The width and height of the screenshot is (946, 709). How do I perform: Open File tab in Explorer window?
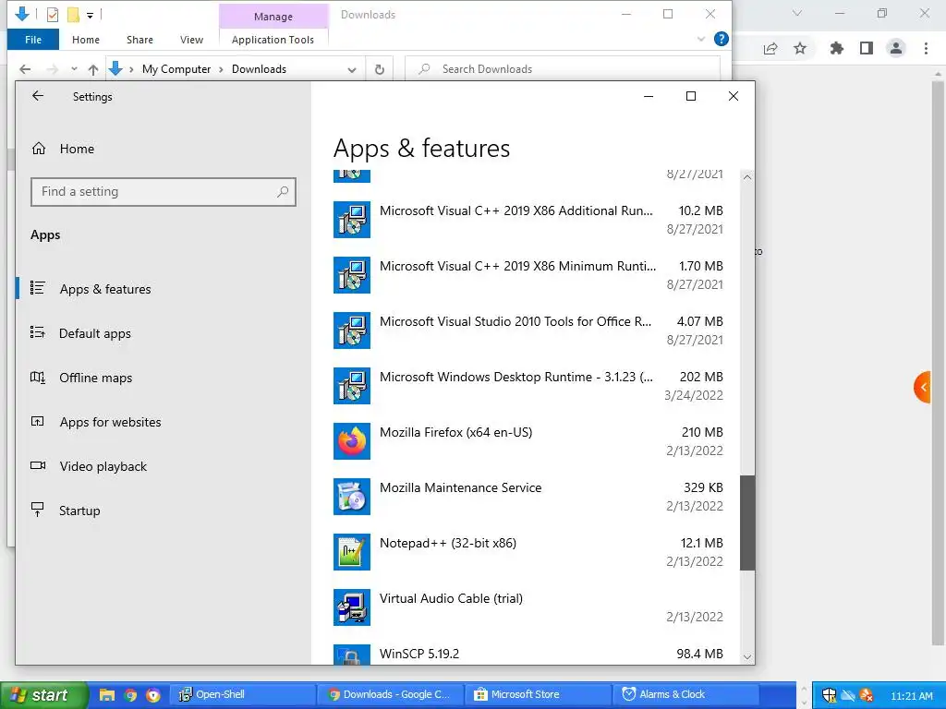(33, 40)
